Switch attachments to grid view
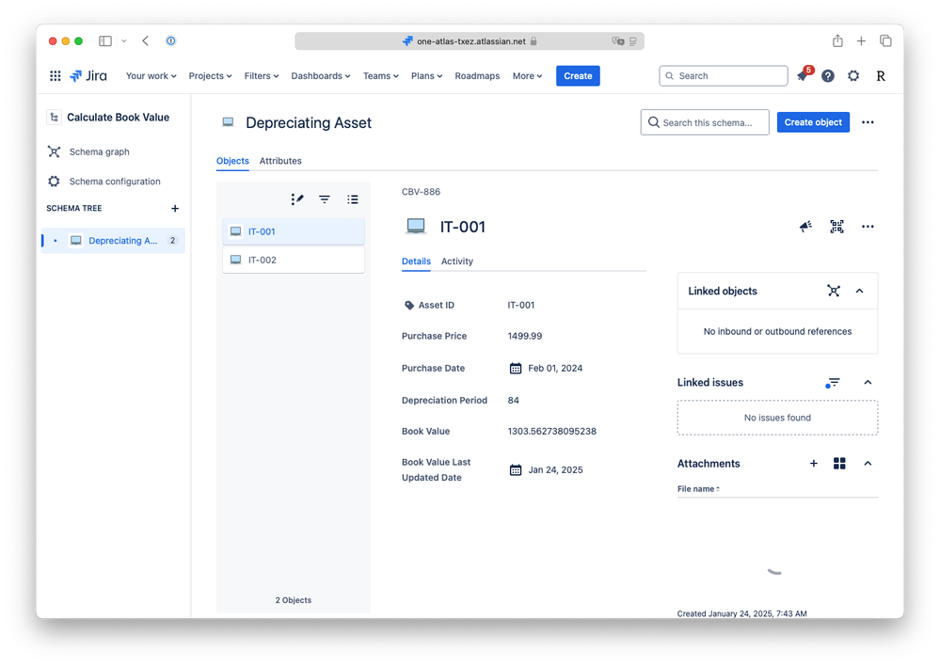This screenshot has width=940, height=666. 839,464
